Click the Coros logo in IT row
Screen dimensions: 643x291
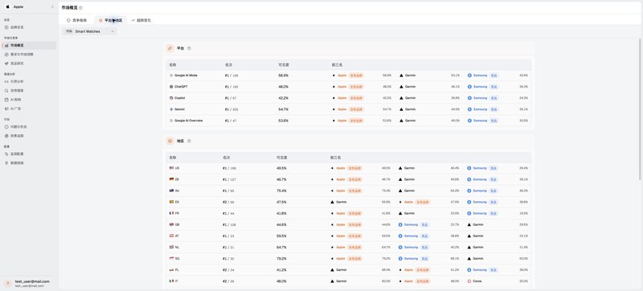pos(469,281)
